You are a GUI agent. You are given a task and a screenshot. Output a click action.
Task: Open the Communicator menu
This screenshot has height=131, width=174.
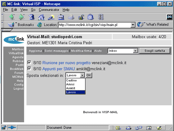coord(49,10)
